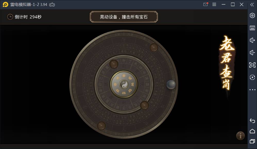257x149 pixels.
Task: Toggle fullscreen icon in sidebar
Action: (252, 65)
